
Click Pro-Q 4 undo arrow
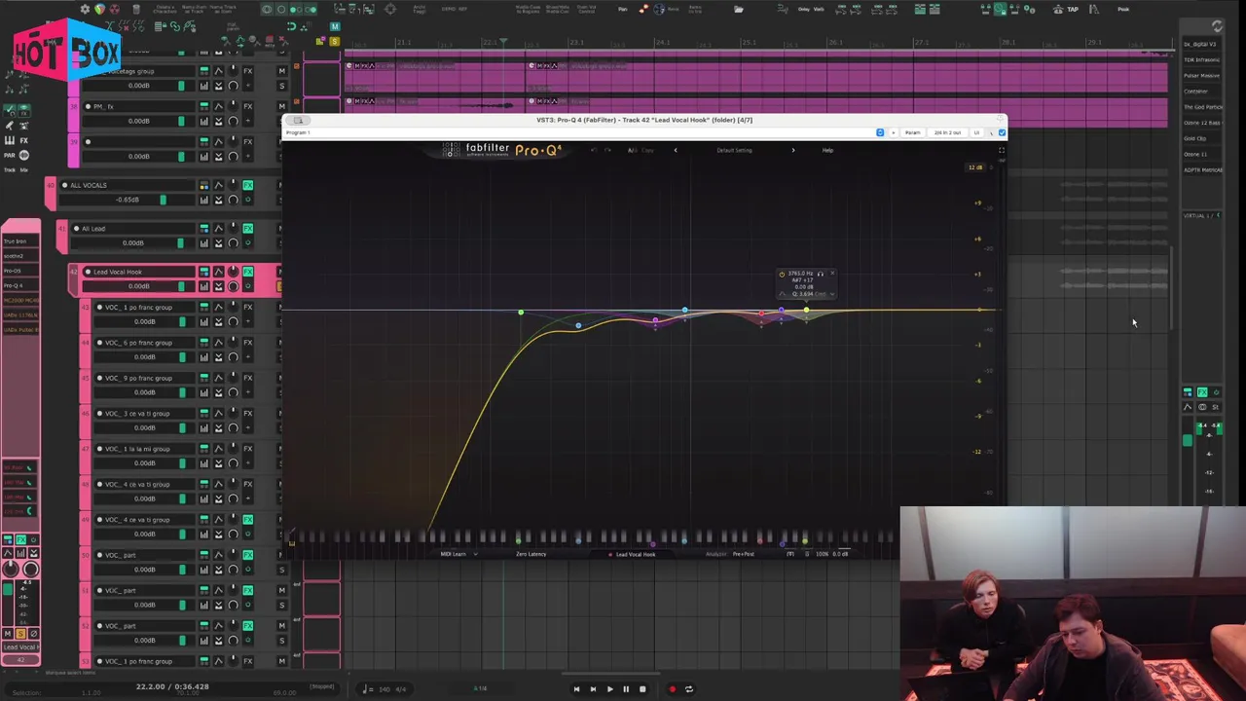point(594,150)
